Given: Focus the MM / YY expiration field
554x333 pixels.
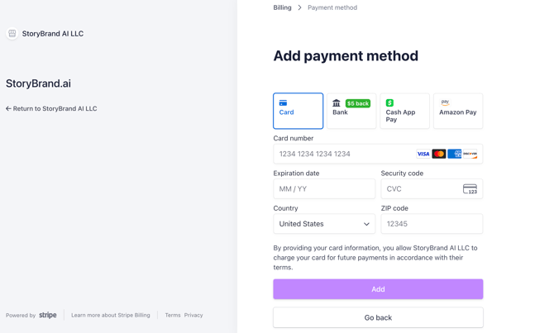Looking at the screenshot, I should 324,189.
